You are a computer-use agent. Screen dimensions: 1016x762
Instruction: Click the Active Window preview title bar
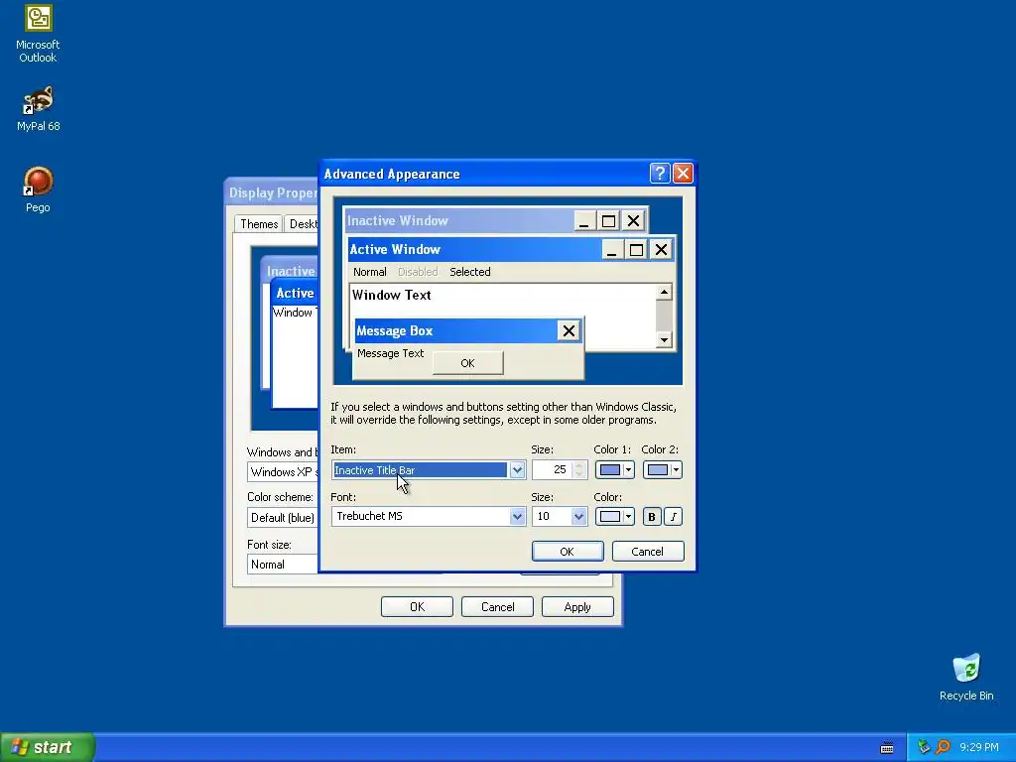tap(475, 249)
